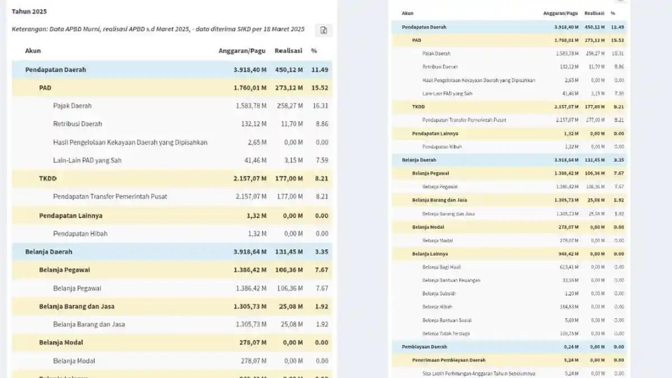Image resolution: width=672 pixels, height=378 pixels.
Task: Select 'Belanja Bagi Hasil' row label
Action: pyautogui.click(x=441, y=267)
